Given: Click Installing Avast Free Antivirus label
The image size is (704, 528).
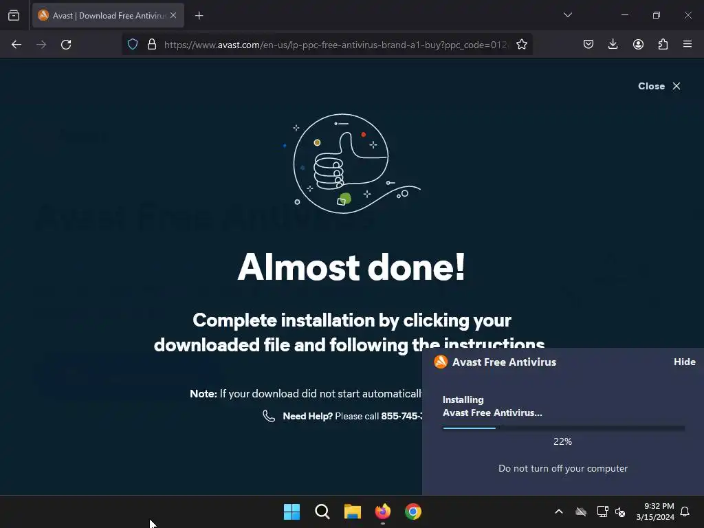Looking at the screenshot, I should (492, 406).
